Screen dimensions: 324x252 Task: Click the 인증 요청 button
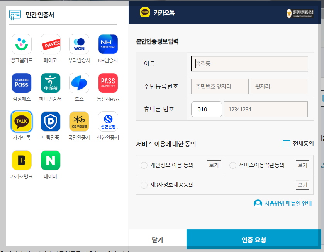[254, 239]
